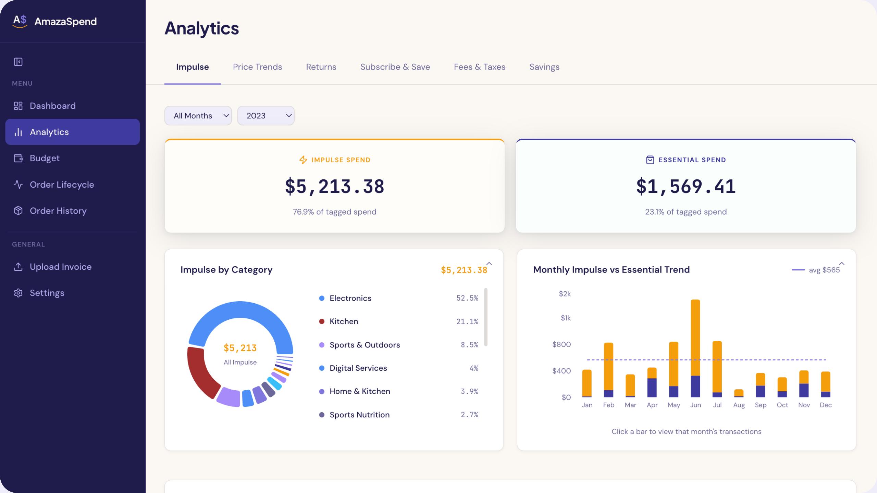The height and width of the screenshot is (493, 877).
Task: Click the category list scrollbar
Action: [x=486, y=317]
